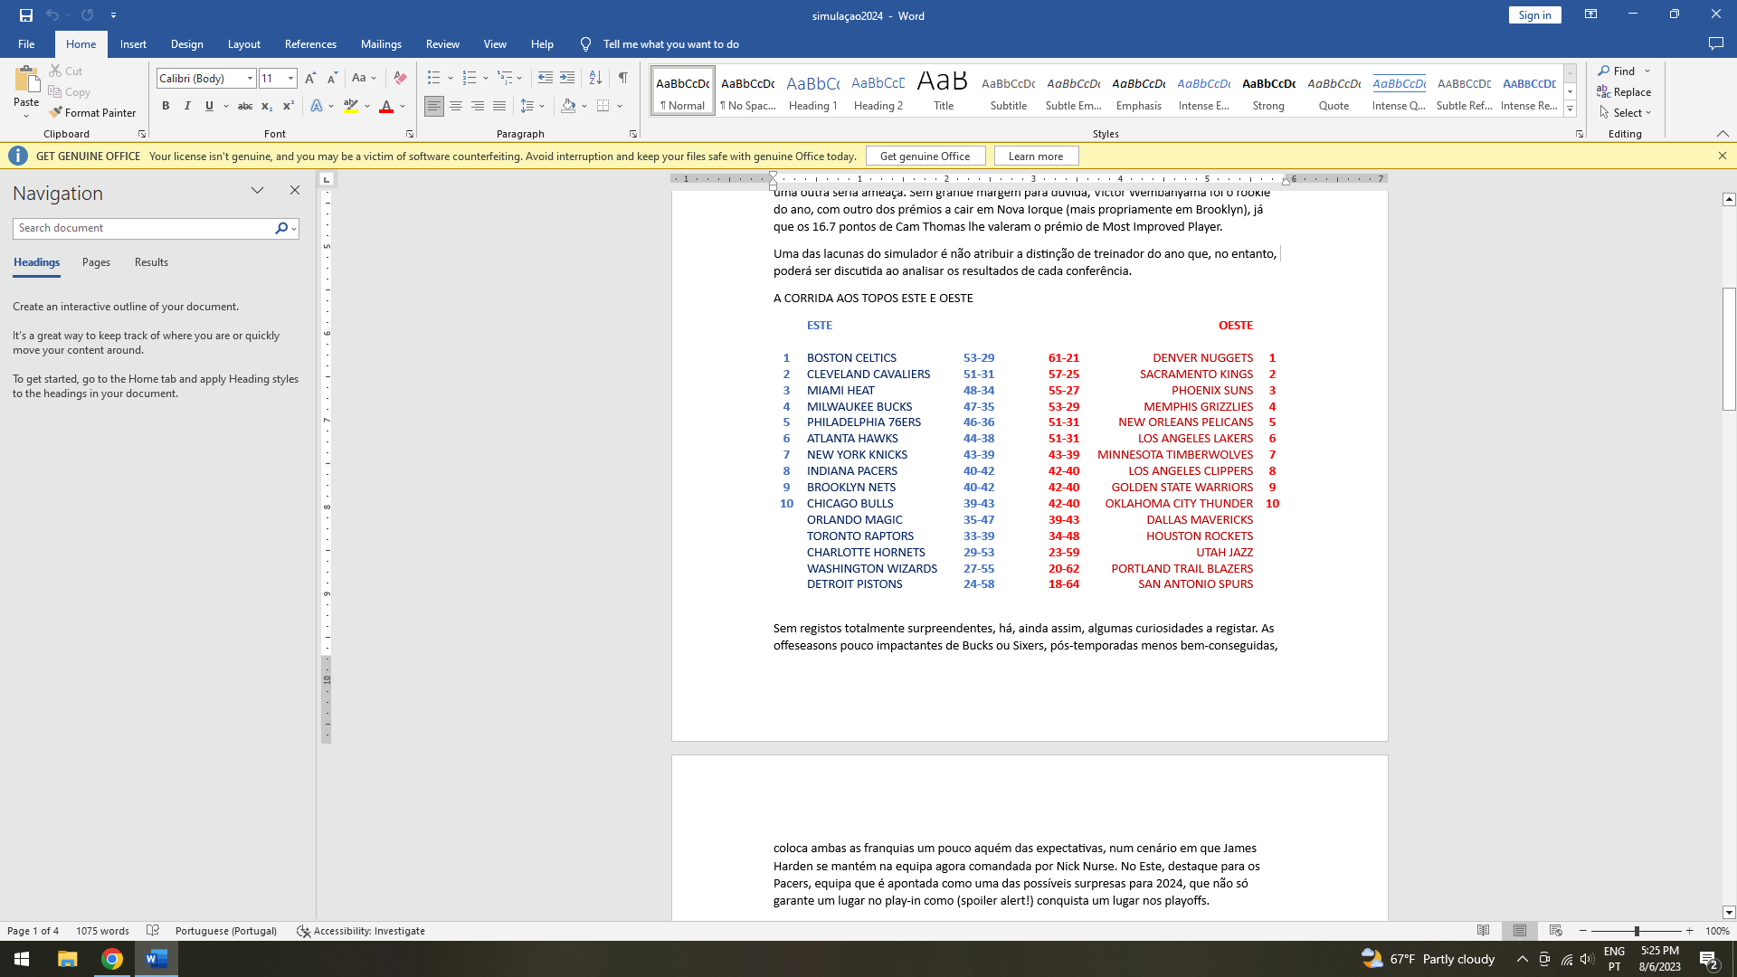Open the Font dialog launcher
The width and height of the screenshot is (1737, 977).
point(410,134)
